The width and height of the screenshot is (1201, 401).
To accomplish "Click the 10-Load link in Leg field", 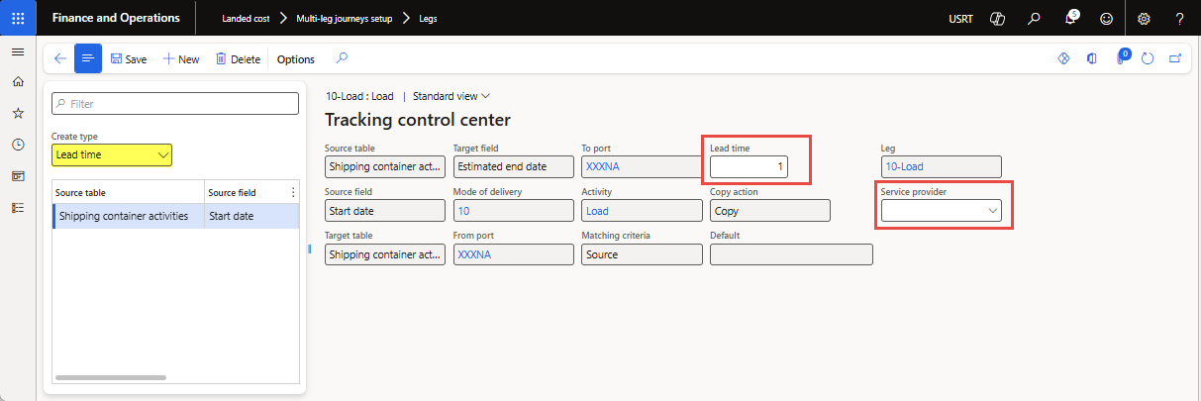I will (905, 167).
